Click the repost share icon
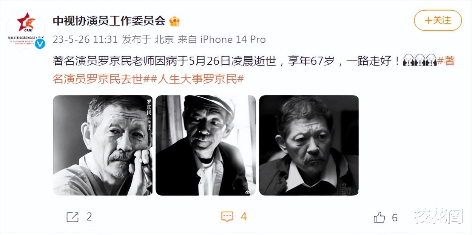472x235 pixels. click(x=72, y=217)
